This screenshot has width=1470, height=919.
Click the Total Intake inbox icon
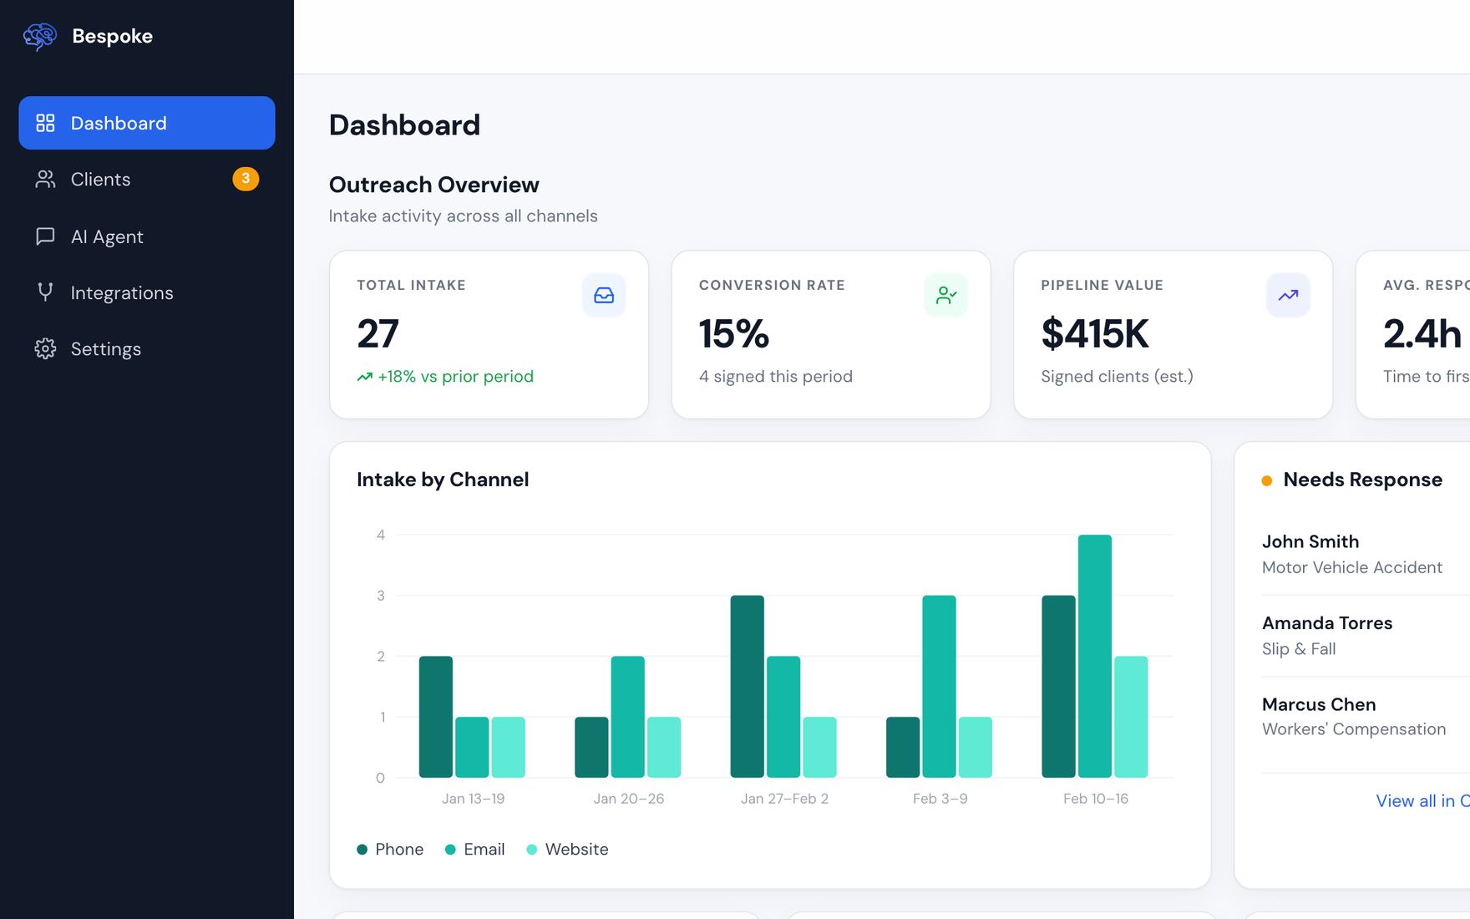pos(604,295)
